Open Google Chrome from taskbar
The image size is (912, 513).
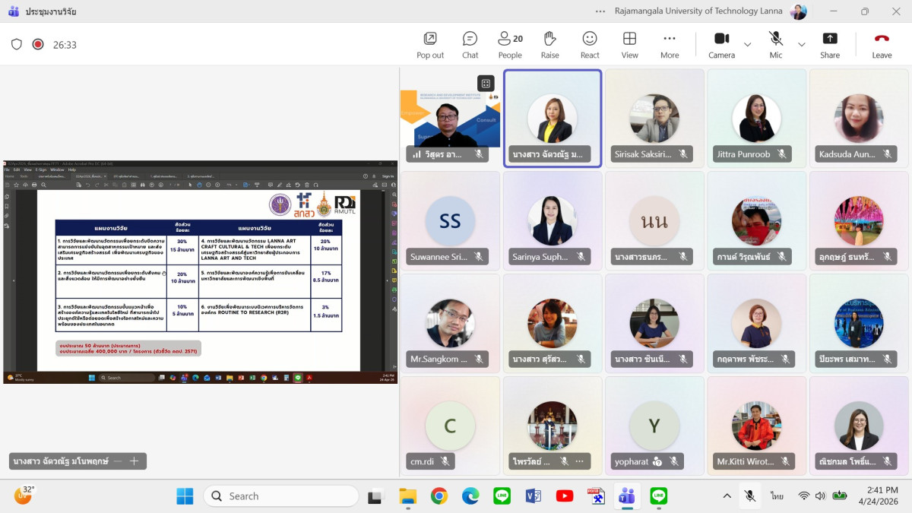[439, 496]
